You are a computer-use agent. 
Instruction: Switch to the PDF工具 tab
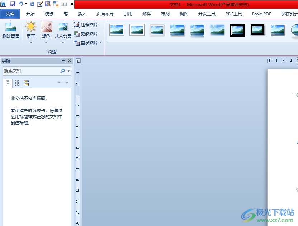(x=234, y=14)
